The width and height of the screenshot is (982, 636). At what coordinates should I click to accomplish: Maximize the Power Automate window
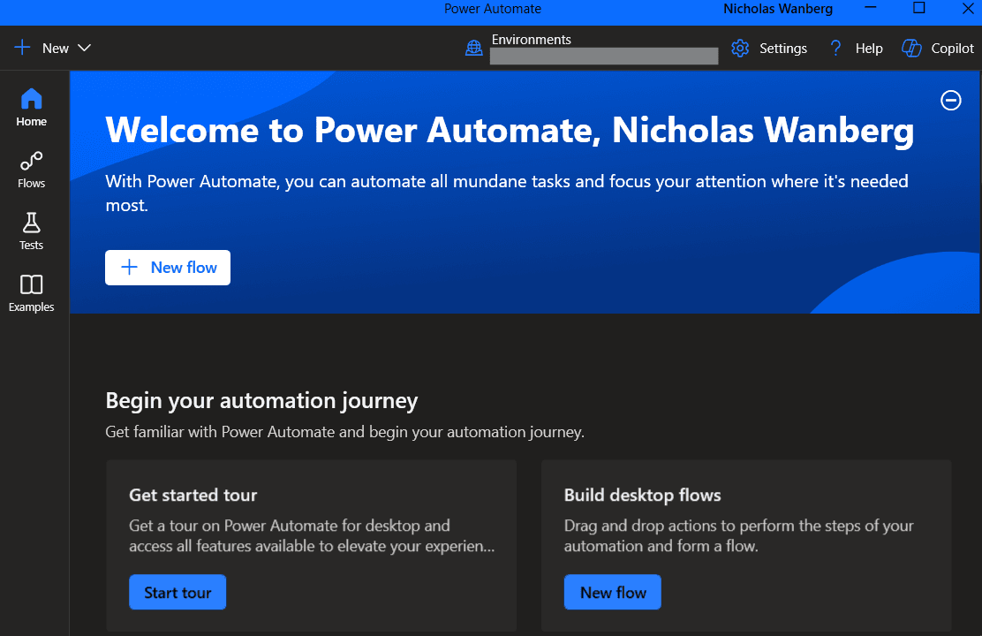(x=918, y=8)
